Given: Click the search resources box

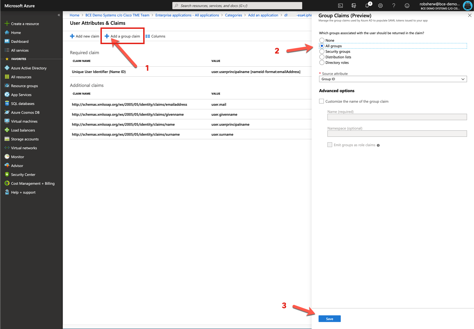Looking at the screenshot, I should [x=237, y=6].
